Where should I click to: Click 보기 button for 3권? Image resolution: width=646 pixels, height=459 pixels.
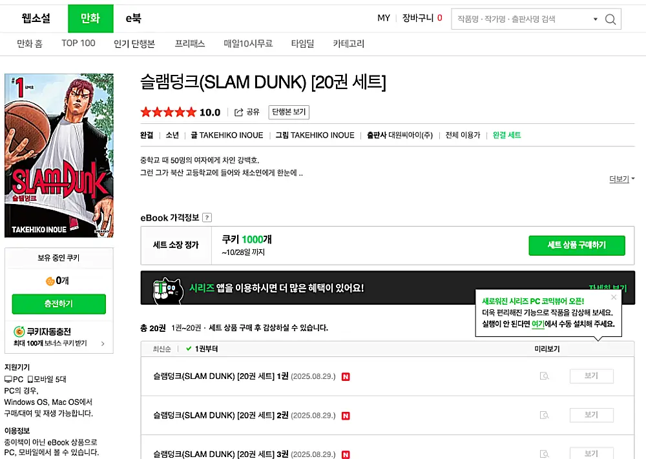click(x=591, y=453)
